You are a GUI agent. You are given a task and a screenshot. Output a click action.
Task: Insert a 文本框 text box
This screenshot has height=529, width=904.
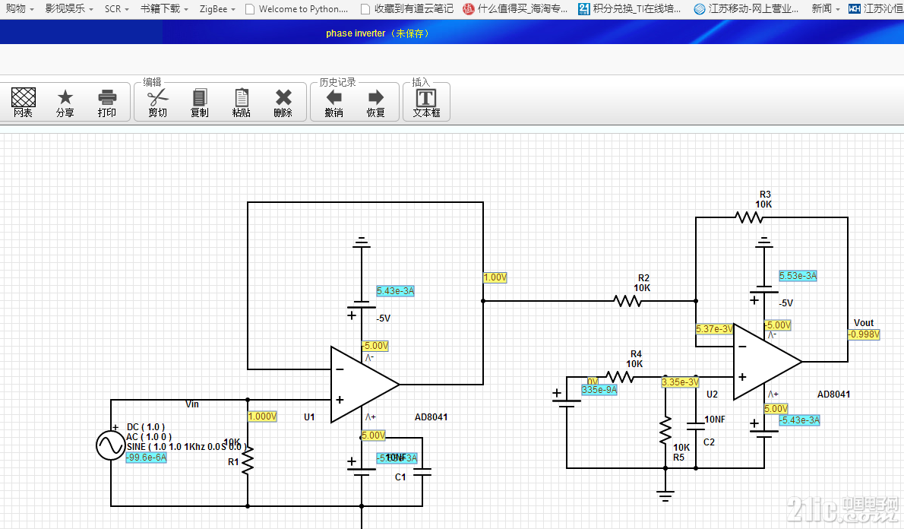[x=427, y=102]
